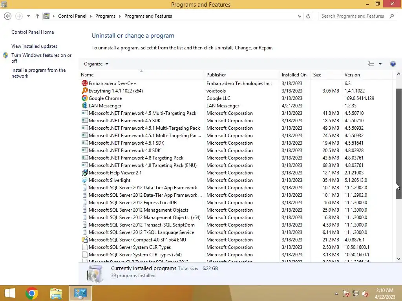Click the voidtools publisher cell
This screenshot has height=301, width=402.
216,91
